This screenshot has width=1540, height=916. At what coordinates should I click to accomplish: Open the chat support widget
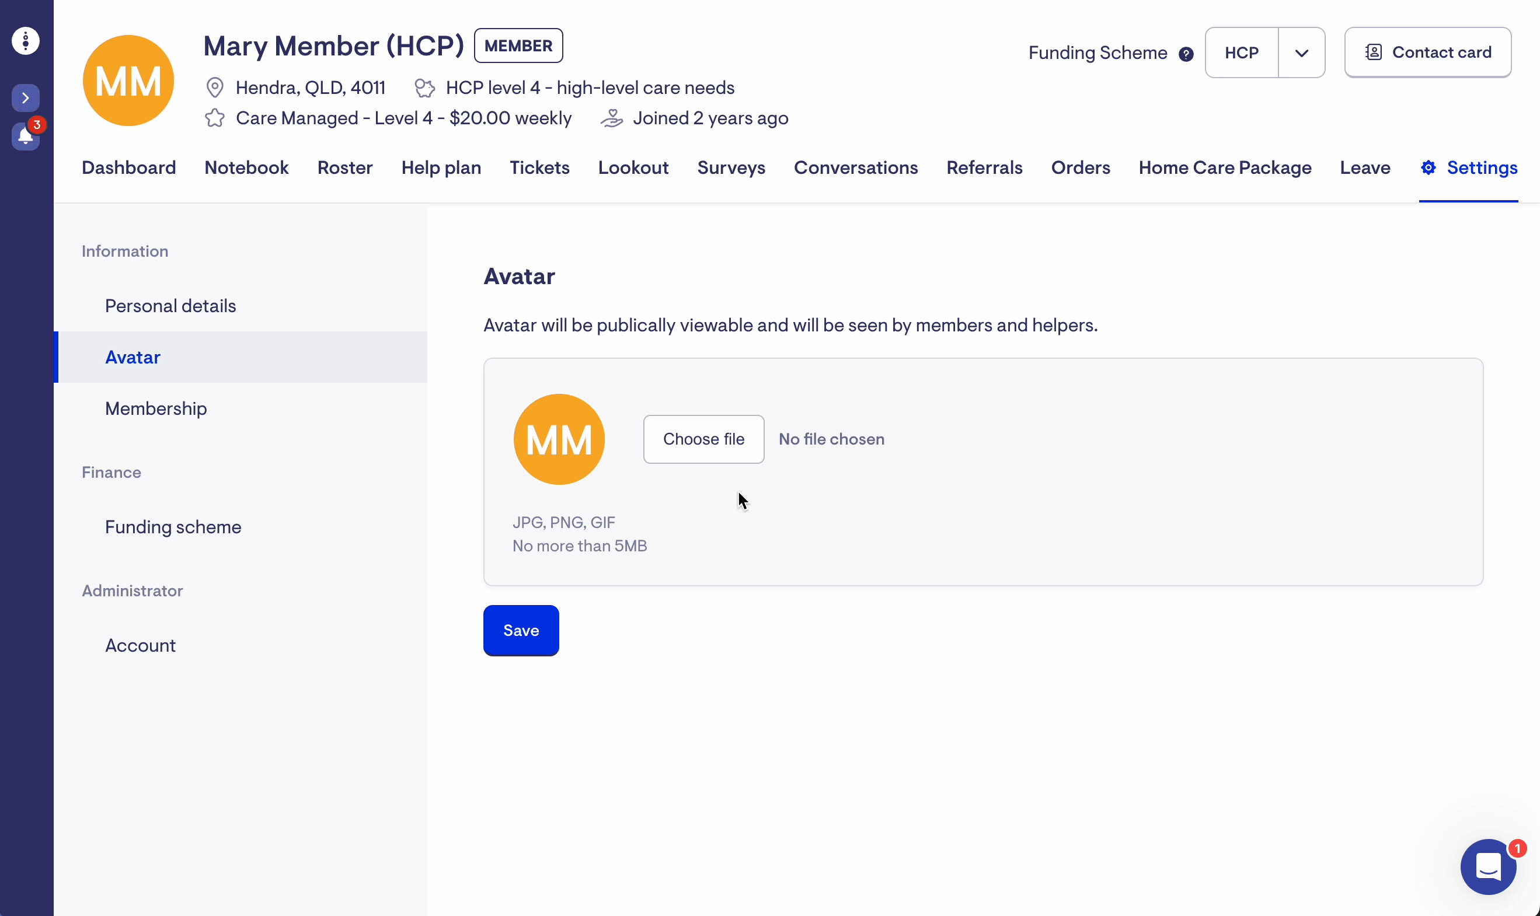[1488, 866]
